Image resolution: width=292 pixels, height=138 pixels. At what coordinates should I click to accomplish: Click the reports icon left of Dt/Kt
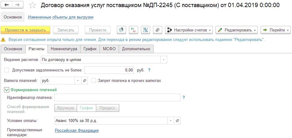pos(121,30)
